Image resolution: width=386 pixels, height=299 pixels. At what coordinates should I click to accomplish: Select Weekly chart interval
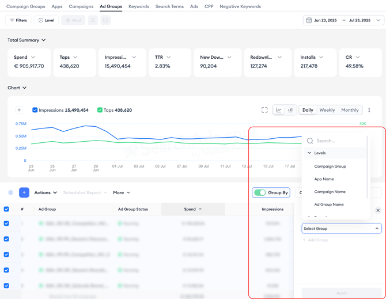pos(327,110)
